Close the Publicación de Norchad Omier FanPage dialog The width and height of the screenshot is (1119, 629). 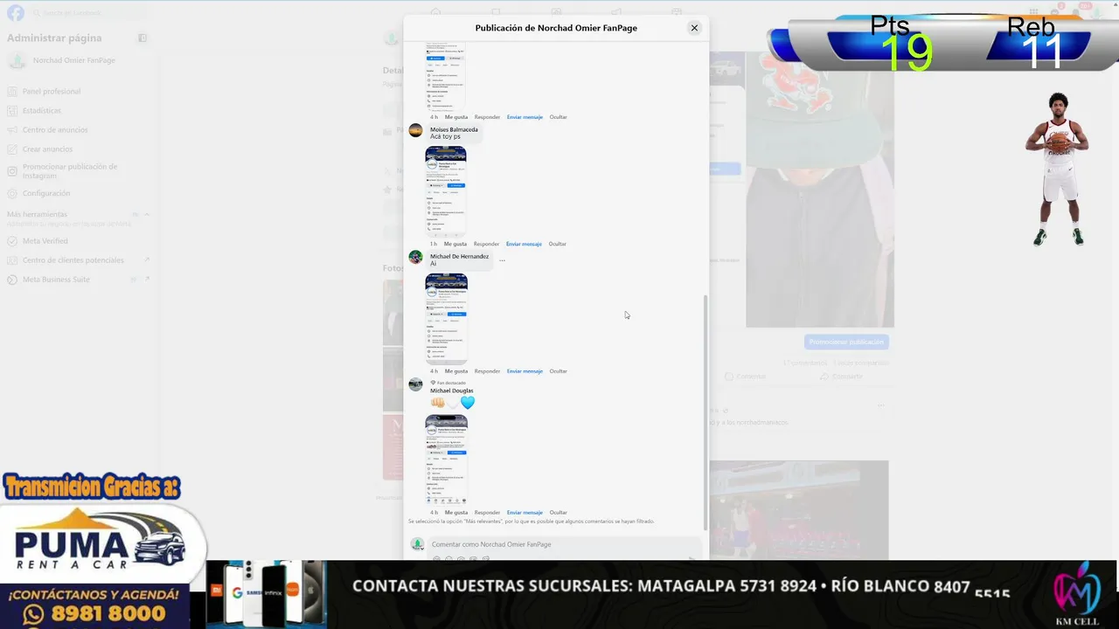[694, 28]
